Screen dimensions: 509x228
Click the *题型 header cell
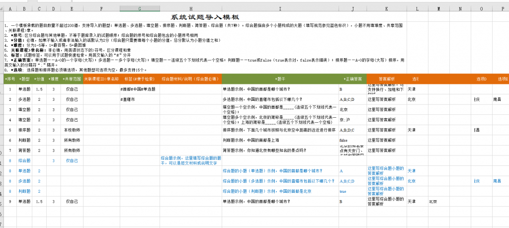click(24, 79)
